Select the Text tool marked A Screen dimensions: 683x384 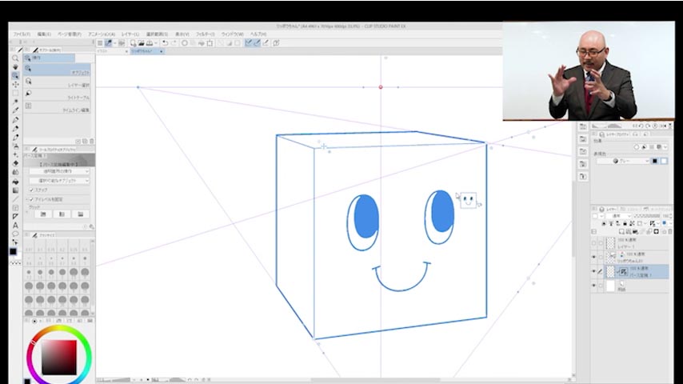click(x=16, y=226)
